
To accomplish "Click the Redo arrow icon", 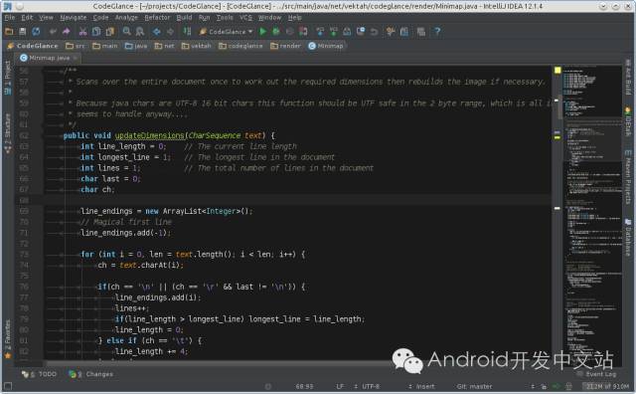I will pos(67,31).
